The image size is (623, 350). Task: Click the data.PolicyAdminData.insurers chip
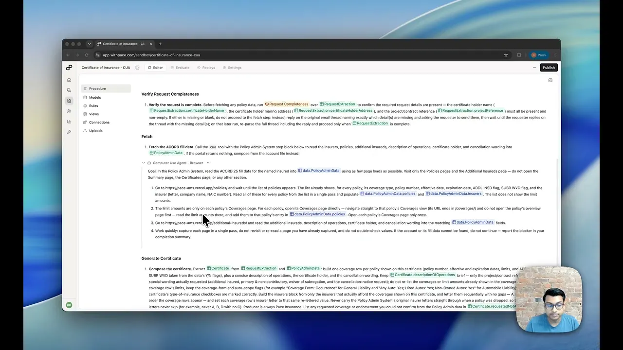pos(454,193)
